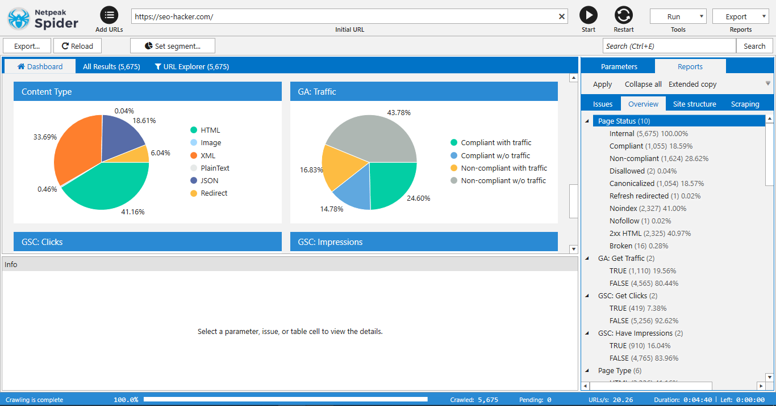This screenshot has width=776, height=406.
Task: Collapse the GA: Get Traffic tree group
Action: 587,259
